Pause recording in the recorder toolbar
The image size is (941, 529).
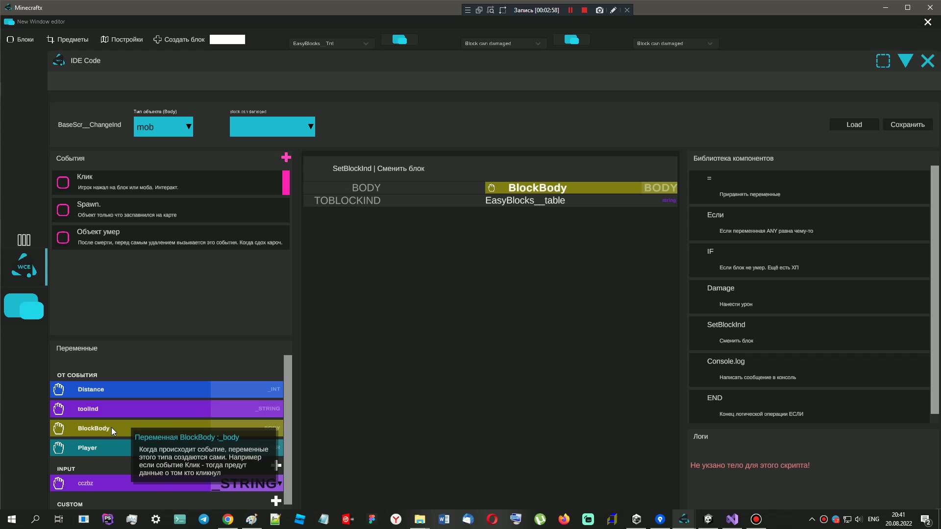[570, 10]
